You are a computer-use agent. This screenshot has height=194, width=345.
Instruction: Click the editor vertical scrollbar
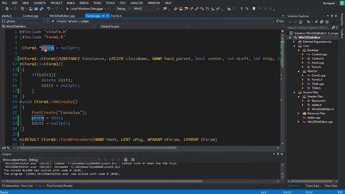282,90
